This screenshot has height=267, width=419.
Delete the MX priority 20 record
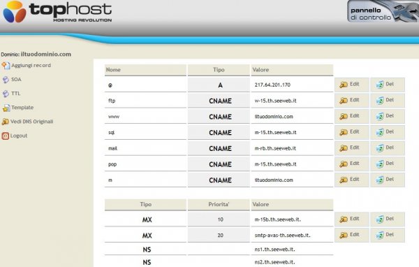pos(388,235)
